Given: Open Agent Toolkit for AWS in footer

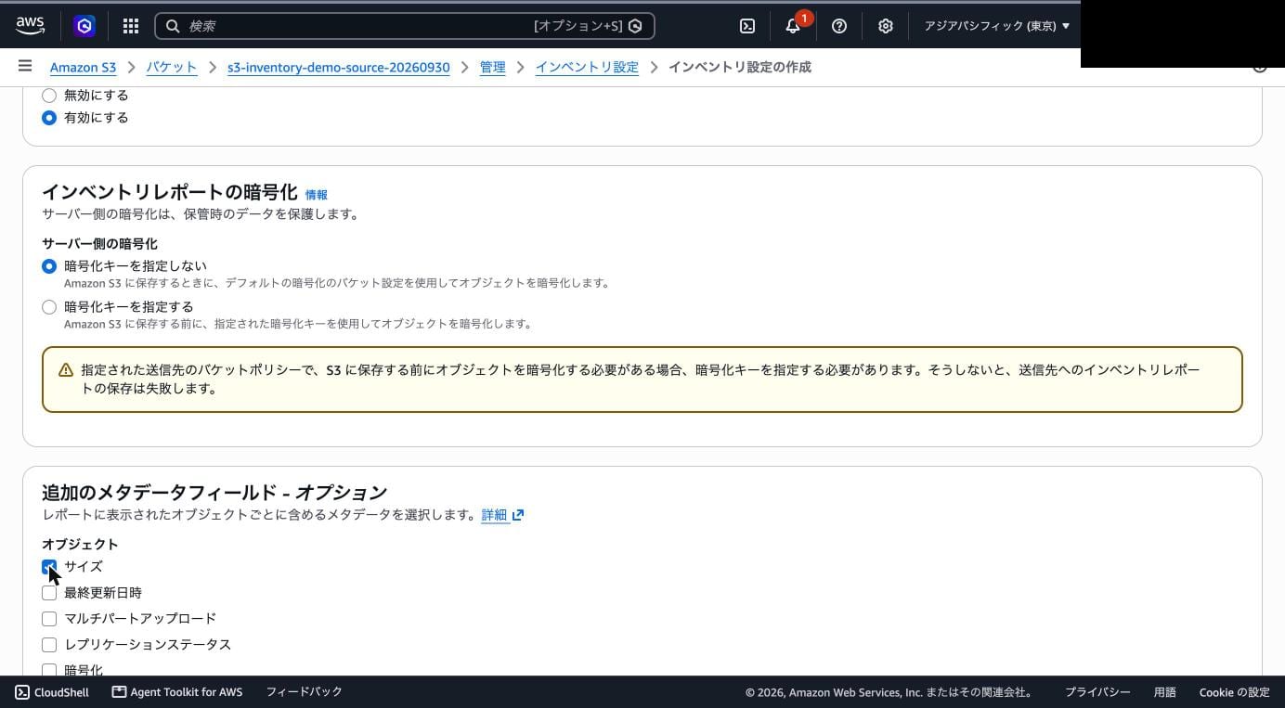Looking at the screenshot, I should (x=177, y=692).
